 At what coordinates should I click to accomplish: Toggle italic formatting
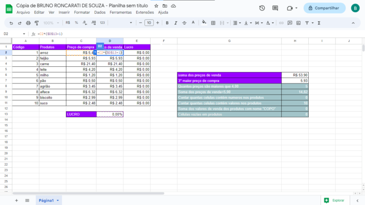(176, 23)
